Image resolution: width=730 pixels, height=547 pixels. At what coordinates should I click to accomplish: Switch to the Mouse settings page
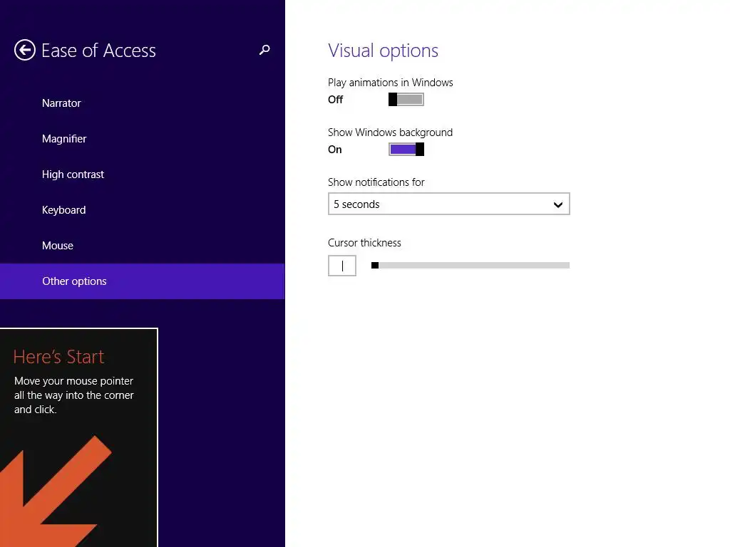58,246
